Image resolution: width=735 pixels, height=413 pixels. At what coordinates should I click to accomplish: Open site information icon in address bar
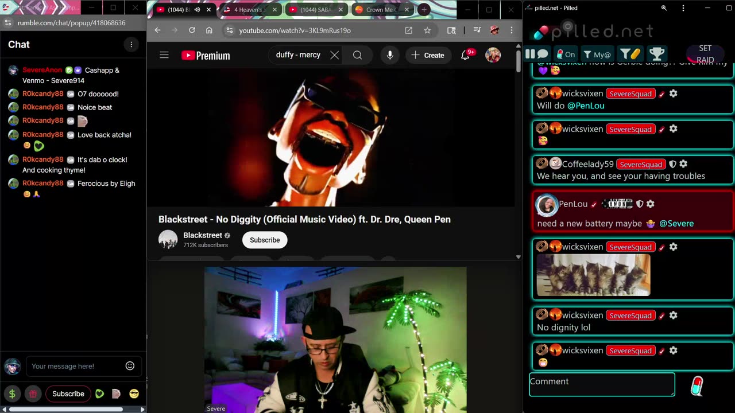pyautogui.click(x=229, y=30)
